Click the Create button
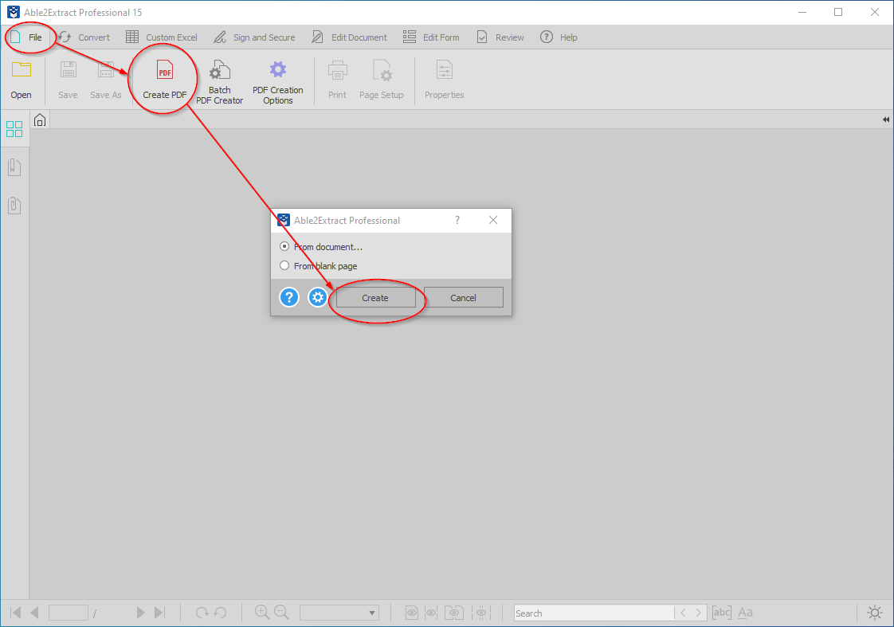The width and height of the screenshot is (894, 627). (x=375, y=297)
